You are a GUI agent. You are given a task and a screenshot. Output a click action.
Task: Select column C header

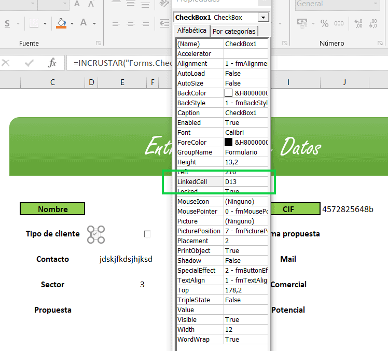click(x=52, y=82)
